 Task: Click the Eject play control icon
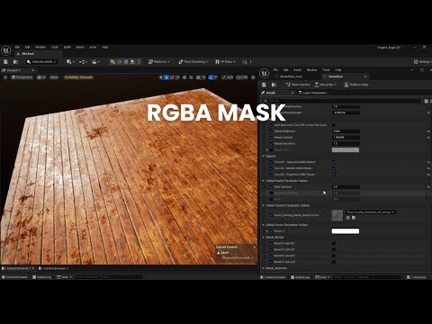(132, 62)
